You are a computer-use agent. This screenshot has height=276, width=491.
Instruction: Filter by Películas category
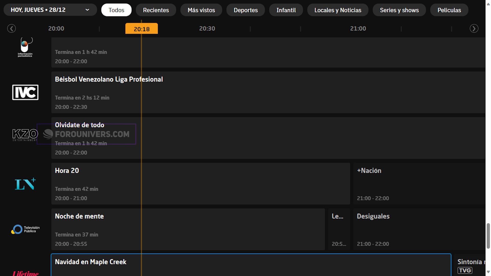(449, 10)
